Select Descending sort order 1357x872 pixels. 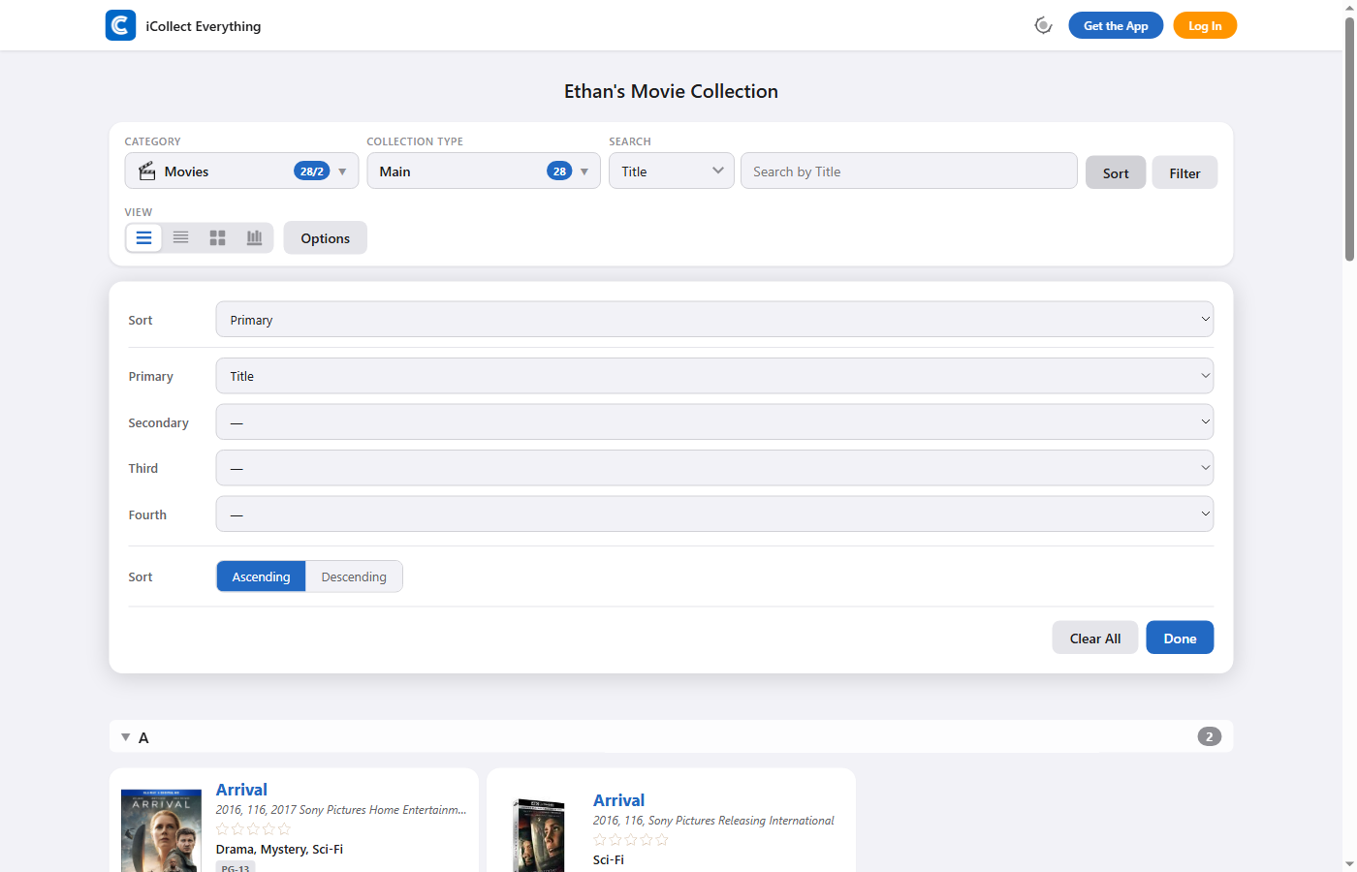pos(354,576)
